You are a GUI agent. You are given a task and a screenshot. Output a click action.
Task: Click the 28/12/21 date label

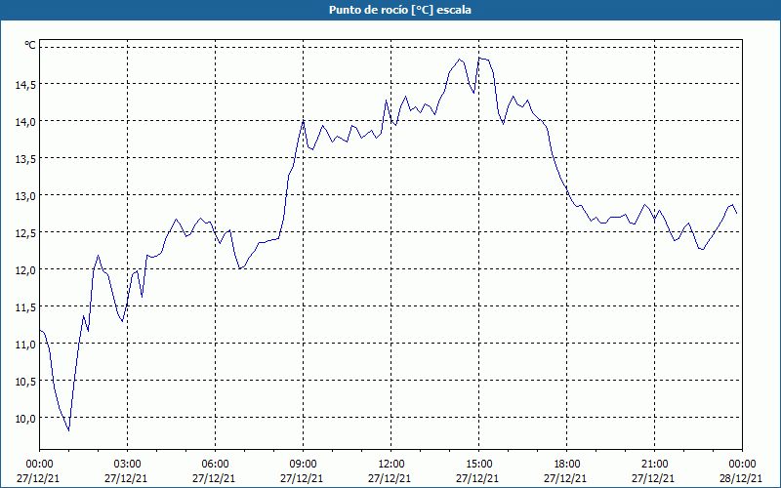[741, 478]
